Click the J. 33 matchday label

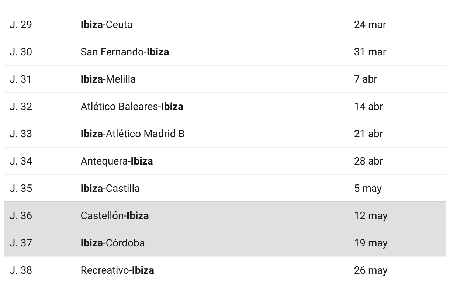point(21,134)
